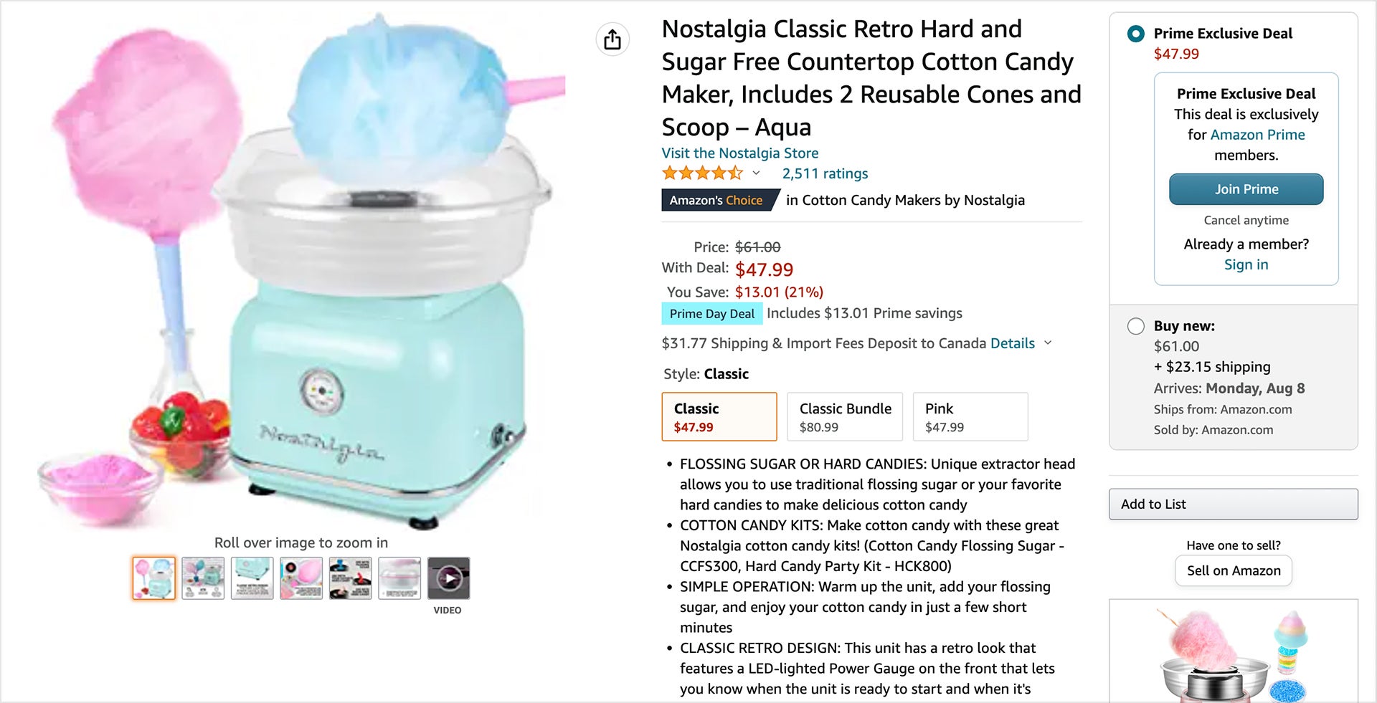Open the 2,511 ratings link
This screenshot has height=703, width=1377.
tap(825, 173)
